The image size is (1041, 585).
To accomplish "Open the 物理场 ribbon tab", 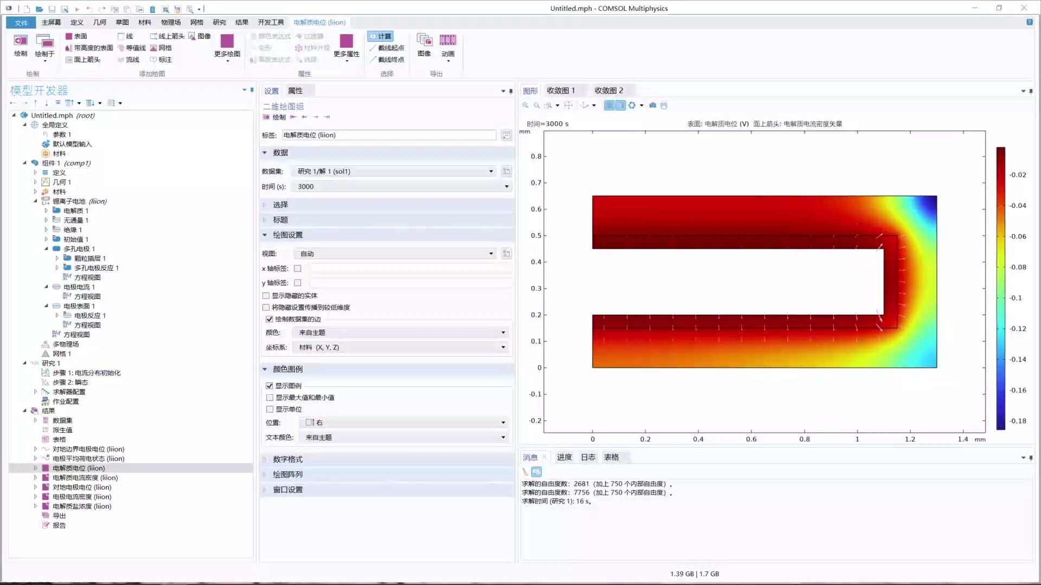I will [x=170, y=22].
